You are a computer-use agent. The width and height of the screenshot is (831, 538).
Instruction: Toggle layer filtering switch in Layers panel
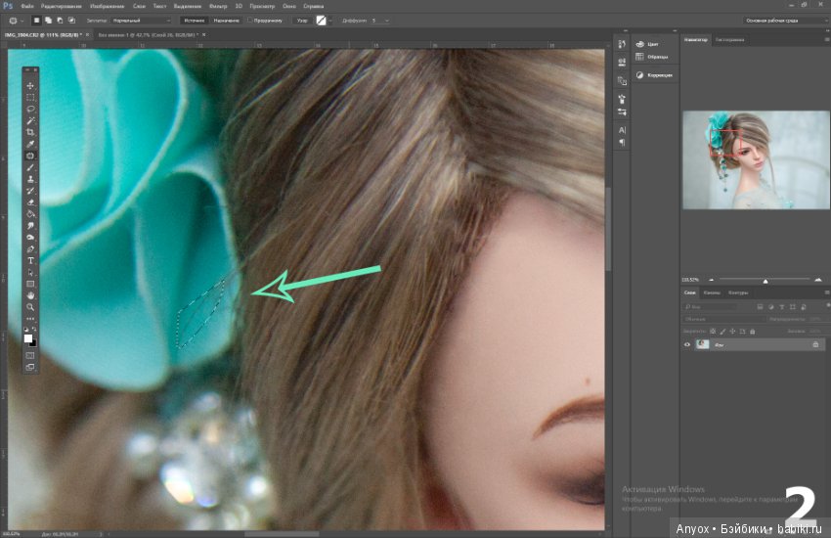coord(828,306)
